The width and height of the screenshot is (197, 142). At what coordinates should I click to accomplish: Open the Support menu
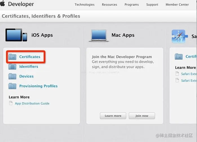152,5
